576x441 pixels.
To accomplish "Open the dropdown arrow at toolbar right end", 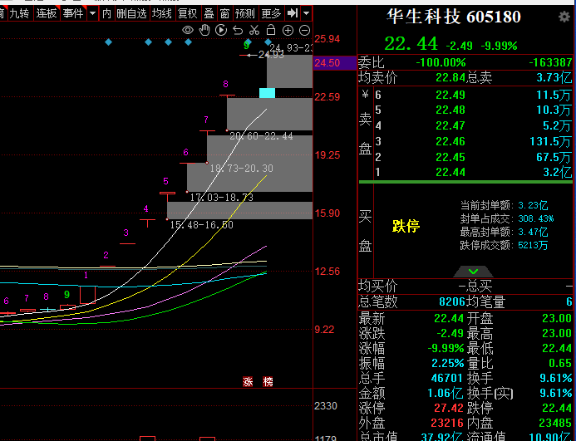I will [307, 13].
